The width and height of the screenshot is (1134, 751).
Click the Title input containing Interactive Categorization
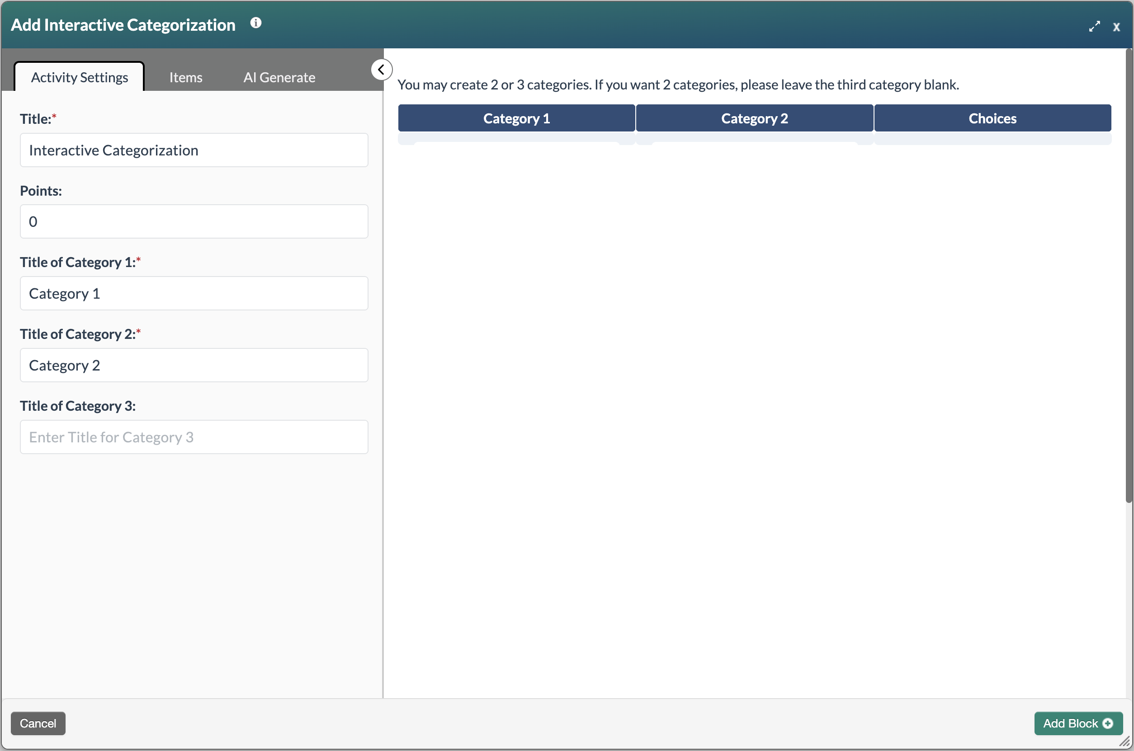click(x=194, y=150)
